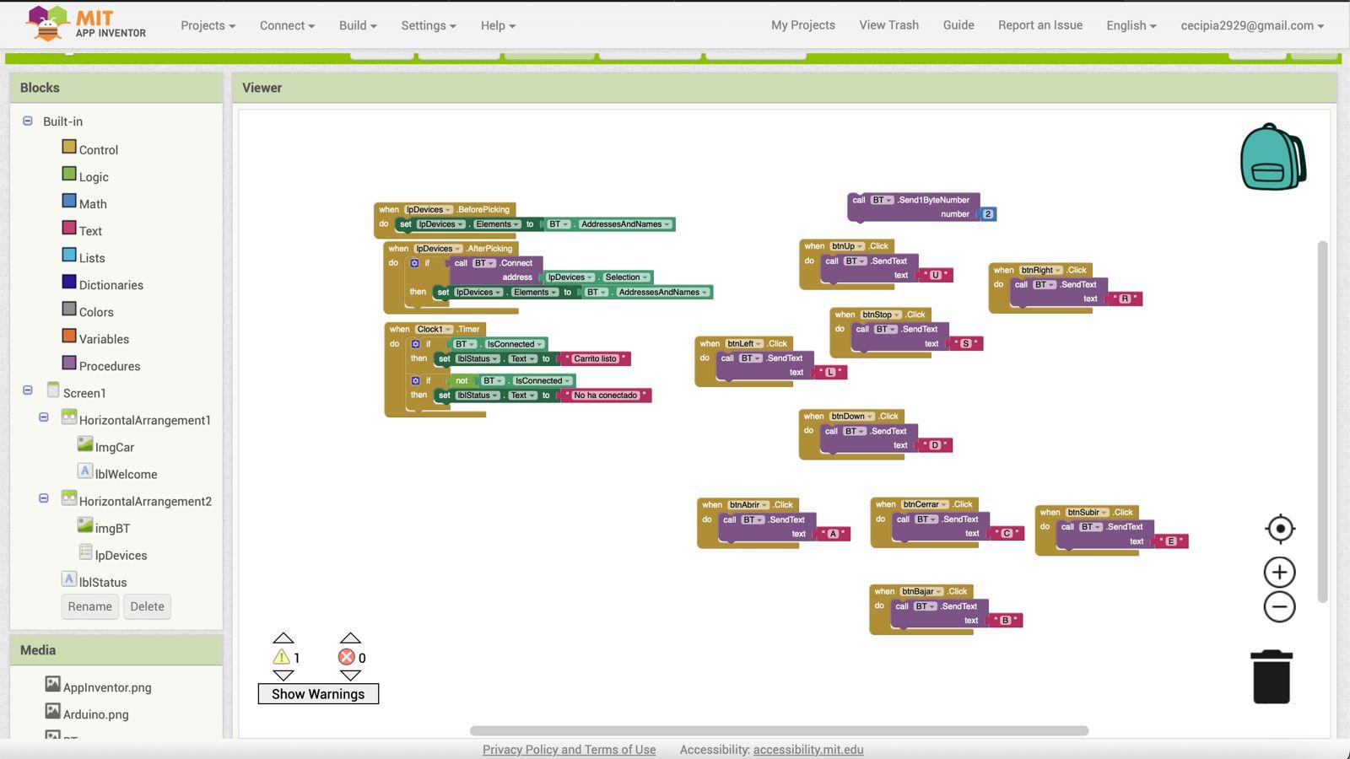The image size is (1350, 759).
Task: Open the Colors blocks drawer
Action: pos(96,311)
